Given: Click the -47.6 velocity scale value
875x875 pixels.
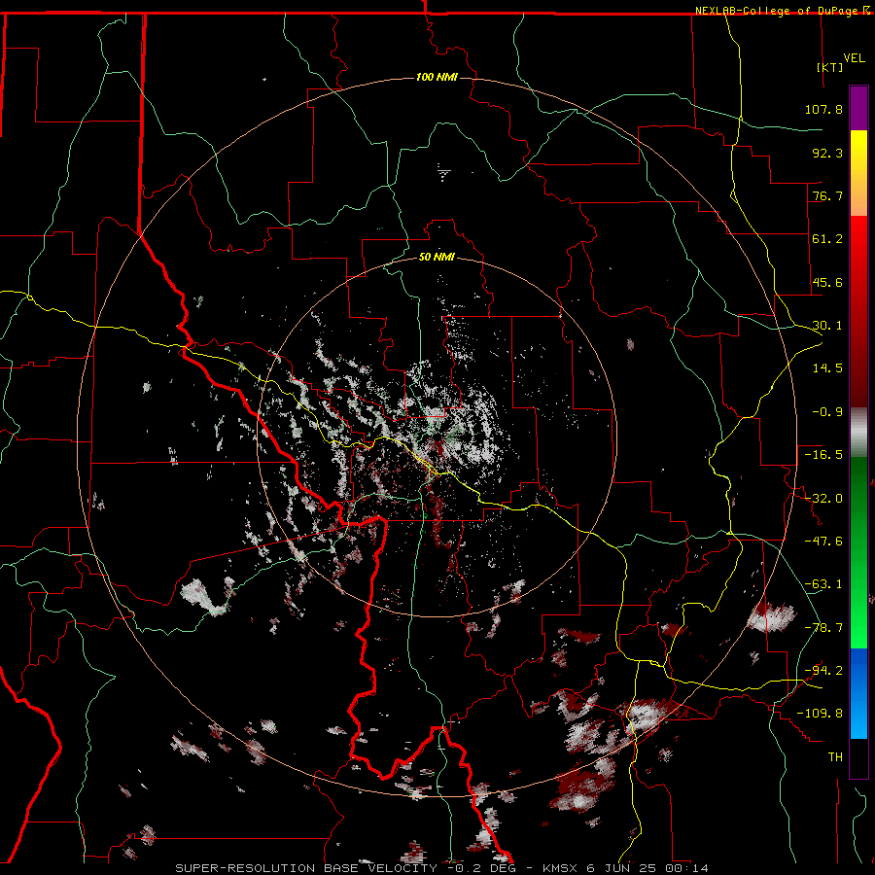Looking at the screenshot, I should [823, 542].
